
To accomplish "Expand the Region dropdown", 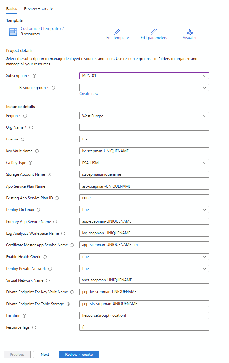I will coord(144,116).
